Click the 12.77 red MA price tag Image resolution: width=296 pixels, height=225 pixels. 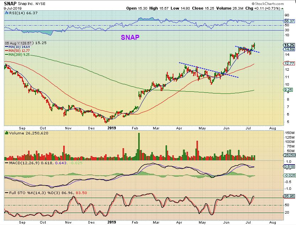[289, 63]
